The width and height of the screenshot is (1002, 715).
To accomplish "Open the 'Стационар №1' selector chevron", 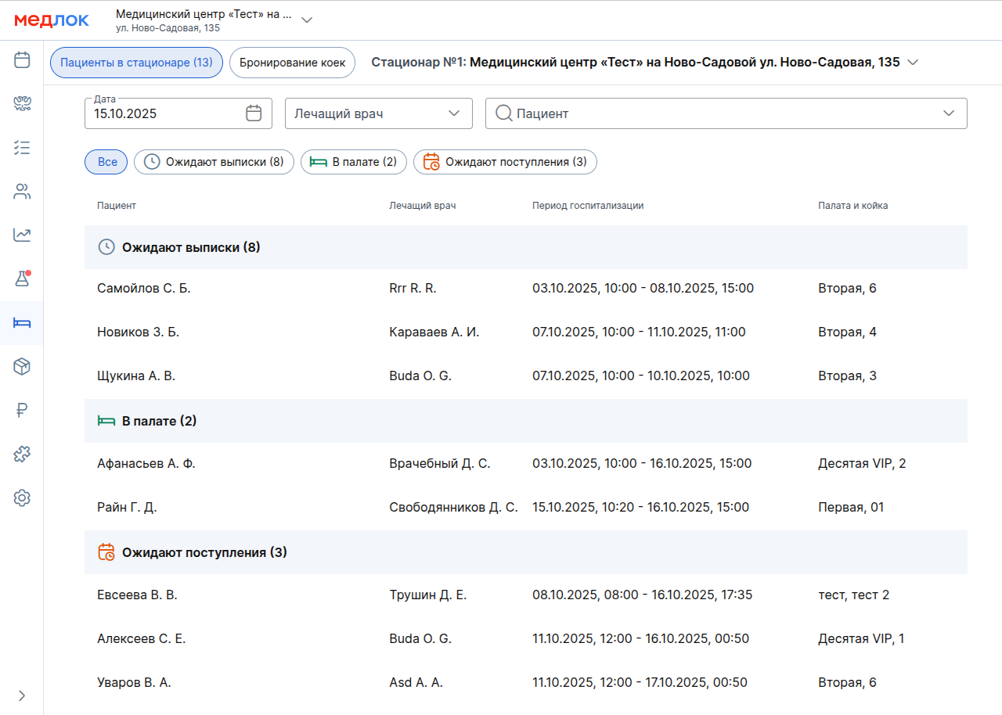I will coord(912,63).
